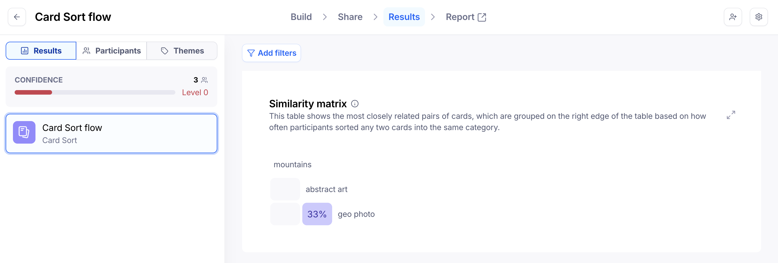778x263 pixels.
Task: Click the Add filters button
Action: tap(271, 53)
